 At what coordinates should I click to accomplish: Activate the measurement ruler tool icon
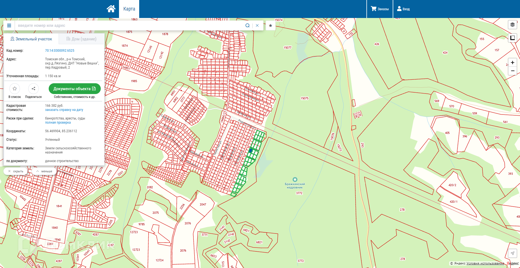513,38
